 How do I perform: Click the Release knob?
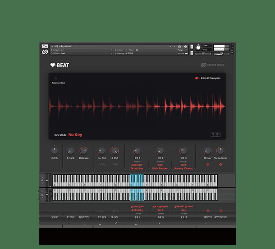(x=84, y=150)
